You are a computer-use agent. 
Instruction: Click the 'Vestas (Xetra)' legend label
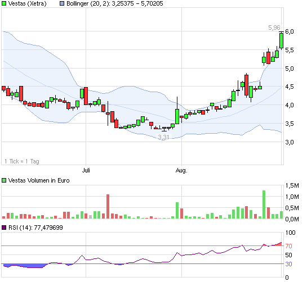[27, 3]
